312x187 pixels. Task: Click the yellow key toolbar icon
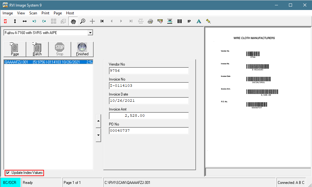click(208, 21)
